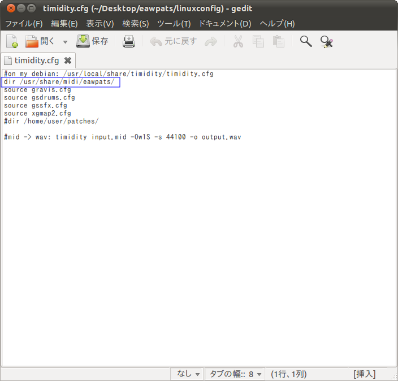
Task: Open the ファイル(F) menu
Action: 24,24
